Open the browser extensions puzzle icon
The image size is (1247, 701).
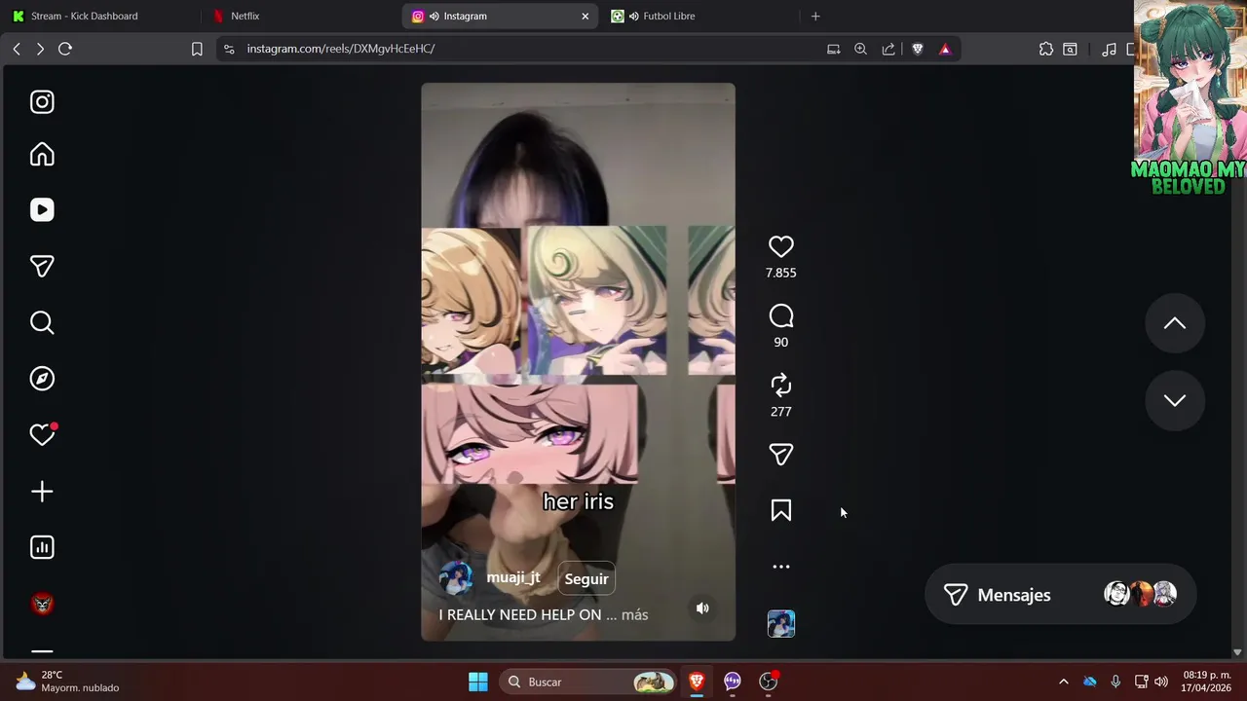[1046, 49]
